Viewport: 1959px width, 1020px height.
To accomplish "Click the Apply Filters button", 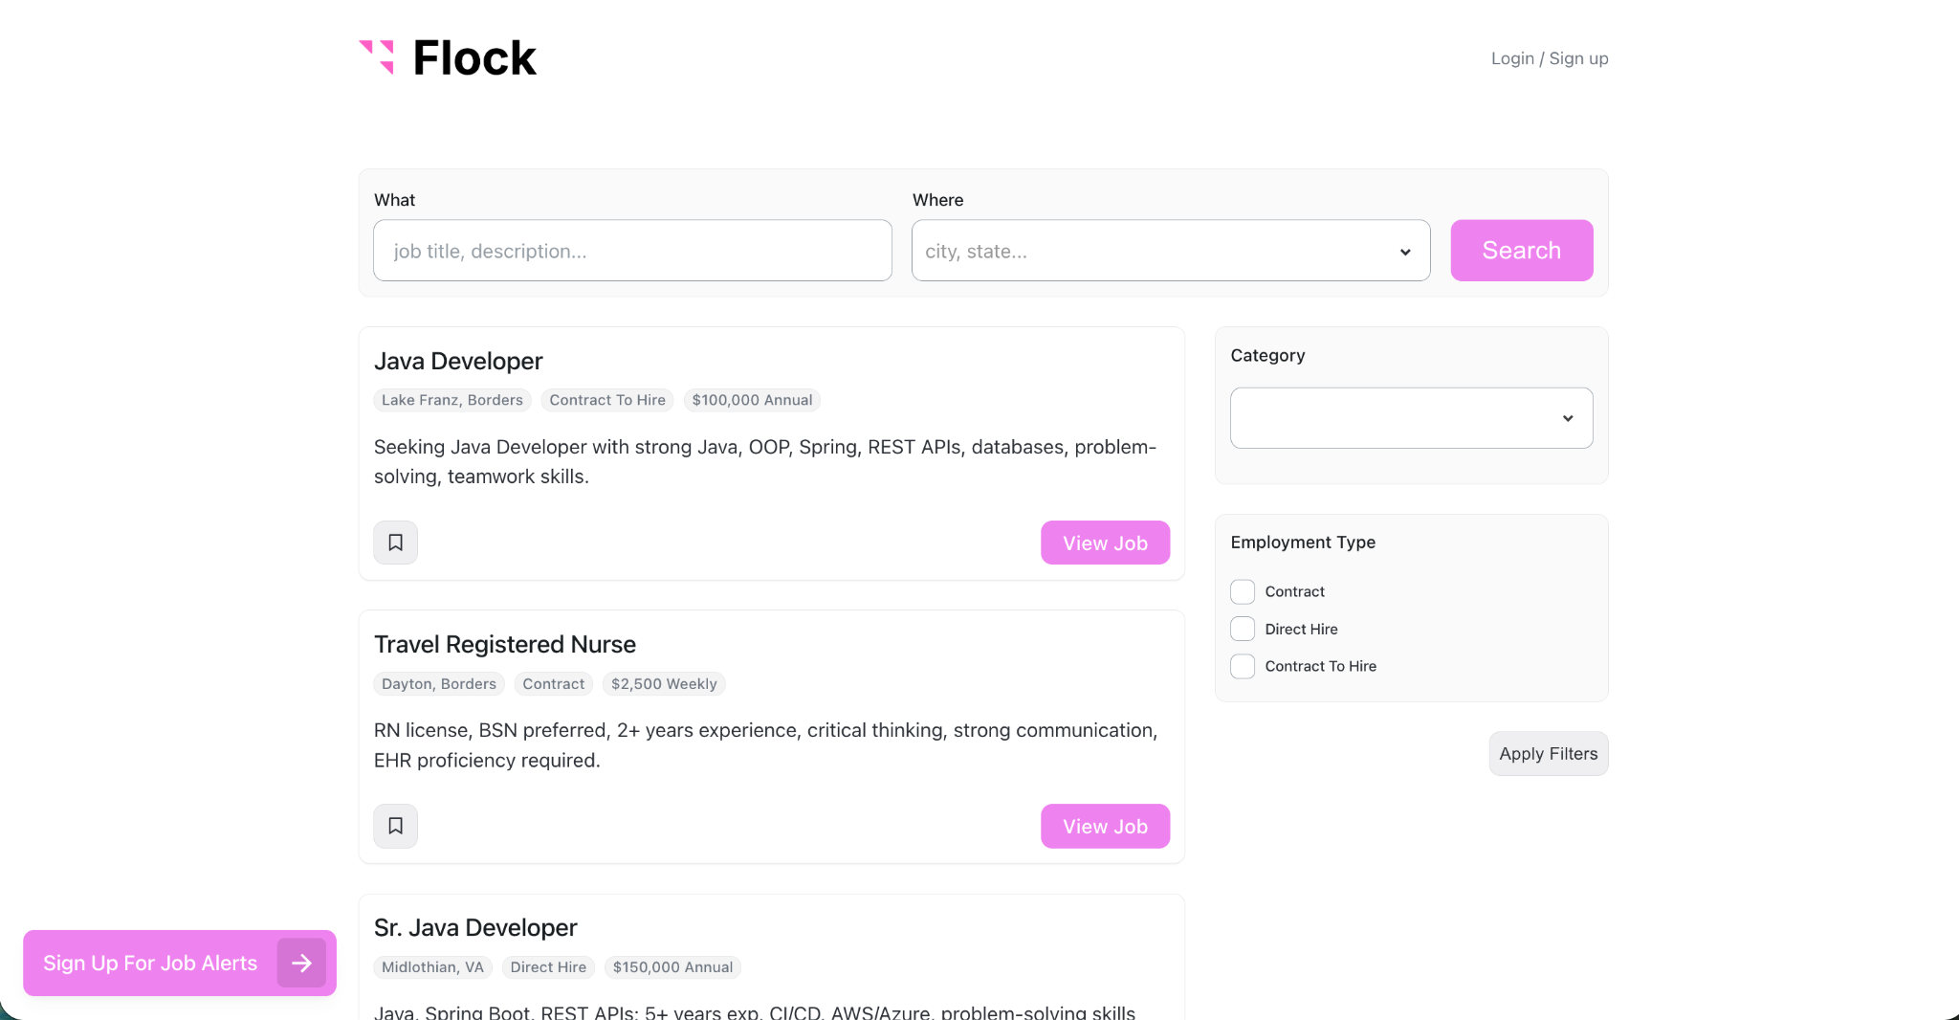I will click(1548, 754).
